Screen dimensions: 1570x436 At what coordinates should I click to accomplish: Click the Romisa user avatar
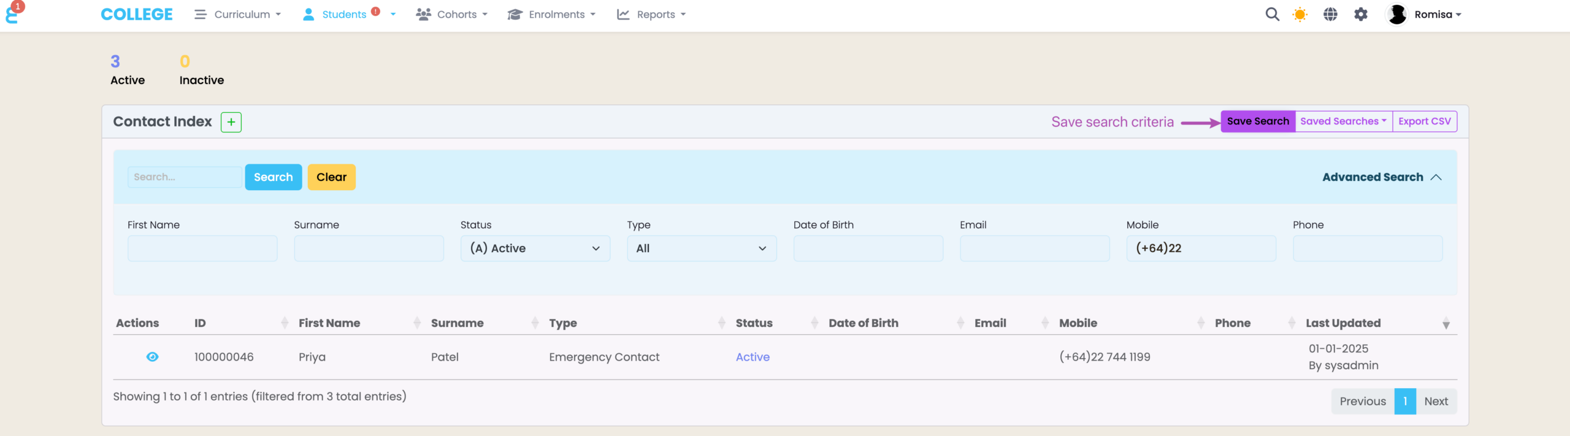click(x=1397, y=14)
